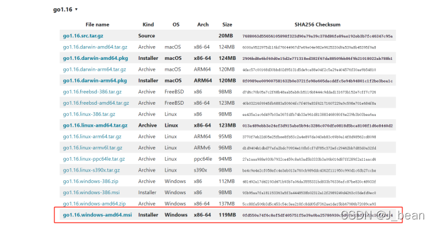Image resolution: width=434 pixels, height=227 pixels.
Task: Select the 119MB size cell
Action: coord(227,215)
